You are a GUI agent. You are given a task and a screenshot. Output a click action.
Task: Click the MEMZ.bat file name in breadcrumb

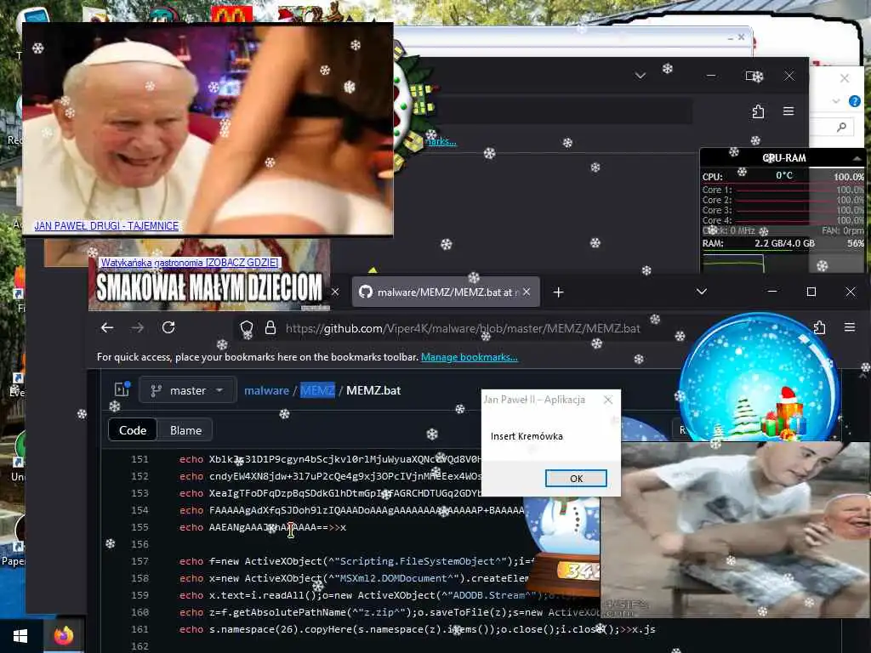click(373, 390)
